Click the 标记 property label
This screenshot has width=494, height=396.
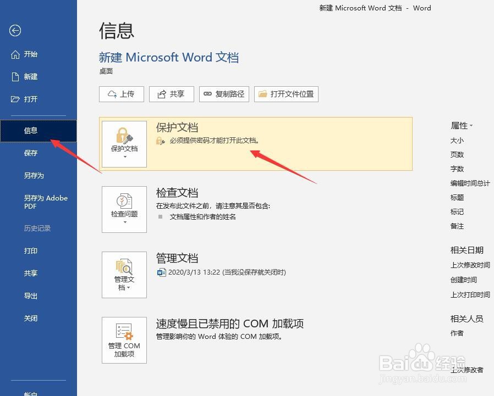(457, 211)
